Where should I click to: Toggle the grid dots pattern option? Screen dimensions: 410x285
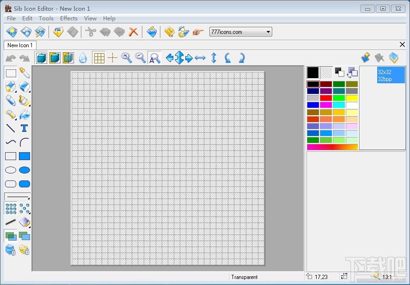click(x=11, y=208)
